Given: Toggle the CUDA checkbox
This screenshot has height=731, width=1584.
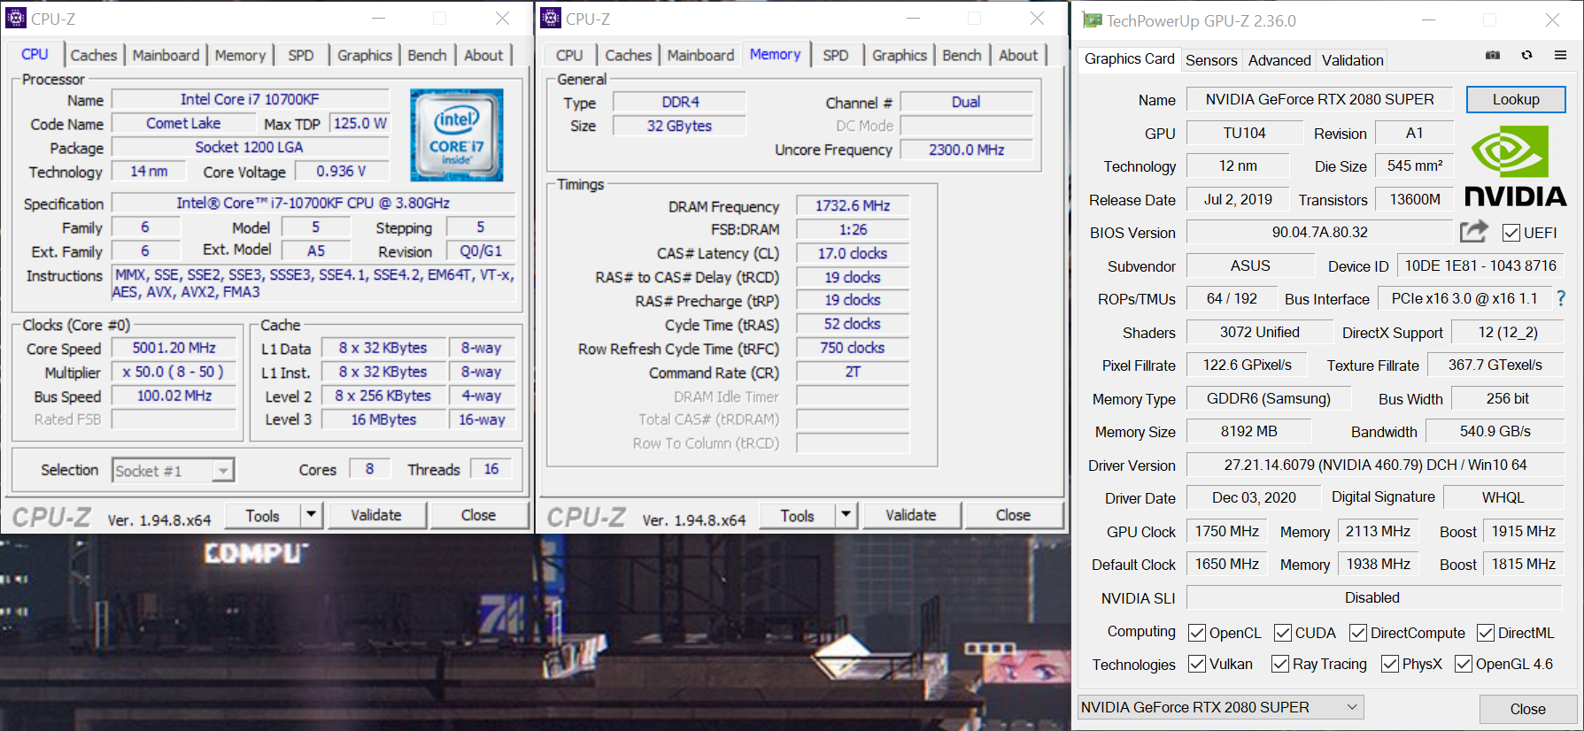Looking at the screenshot, I should tap(1282, 633).
